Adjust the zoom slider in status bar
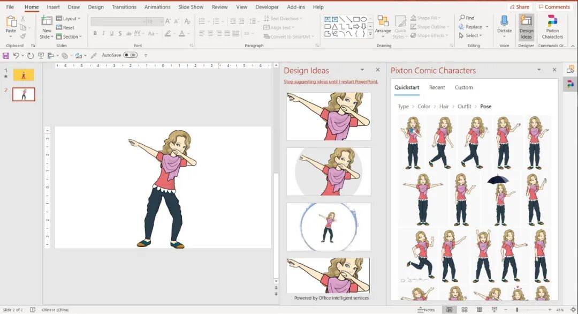Viewport: 578px width, 314px height. (x=517, y=310)
